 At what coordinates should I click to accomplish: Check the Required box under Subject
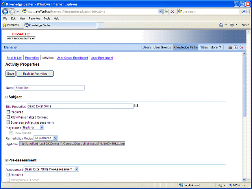(x=8, y=112)
